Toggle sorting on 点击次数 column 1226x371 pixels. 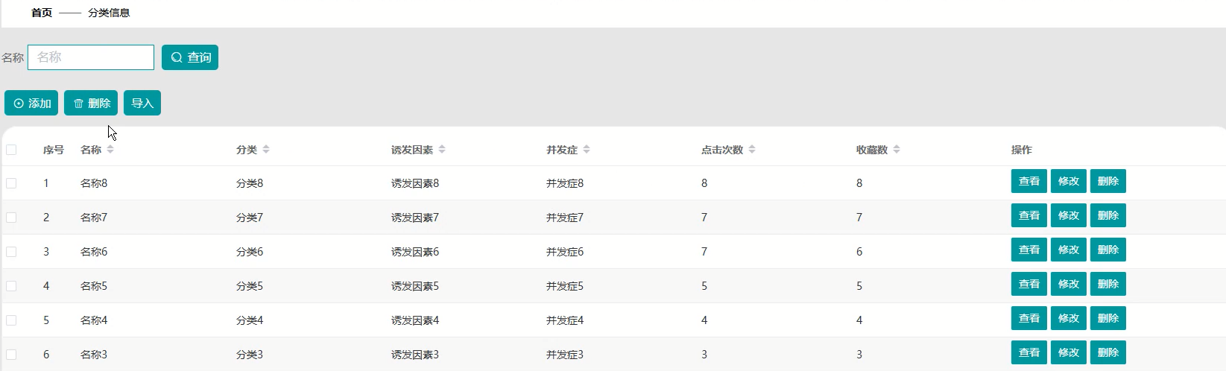click(x=752, y=150)
